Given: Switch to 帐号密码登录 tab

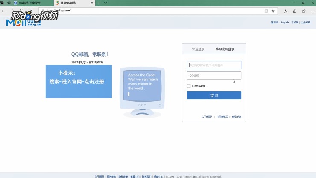Looking at the screenshot, I should tap(225, 49).
